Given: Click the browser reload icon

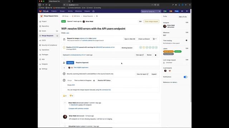Looking at the screenshot, I should (46, 5).
